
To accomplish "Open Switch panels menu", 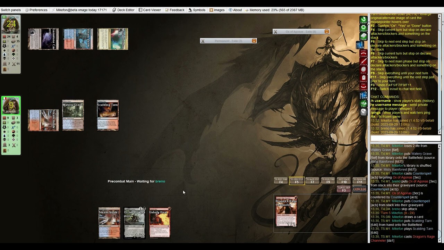I will coord(11,10).
